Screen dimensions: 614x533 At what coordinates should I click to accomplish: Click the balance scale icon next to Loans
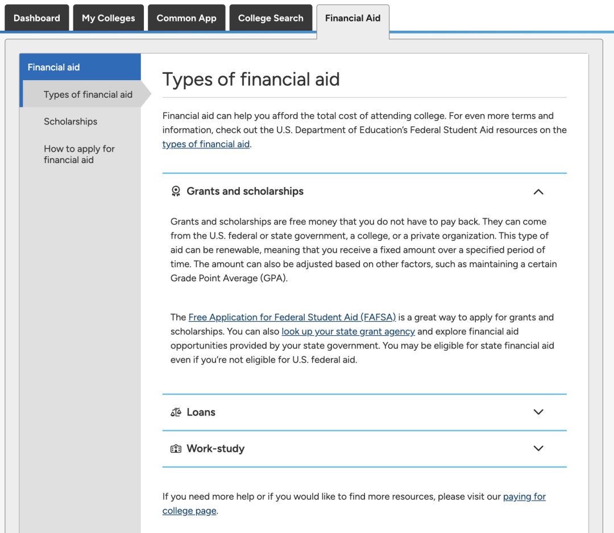tap(176, 412)
